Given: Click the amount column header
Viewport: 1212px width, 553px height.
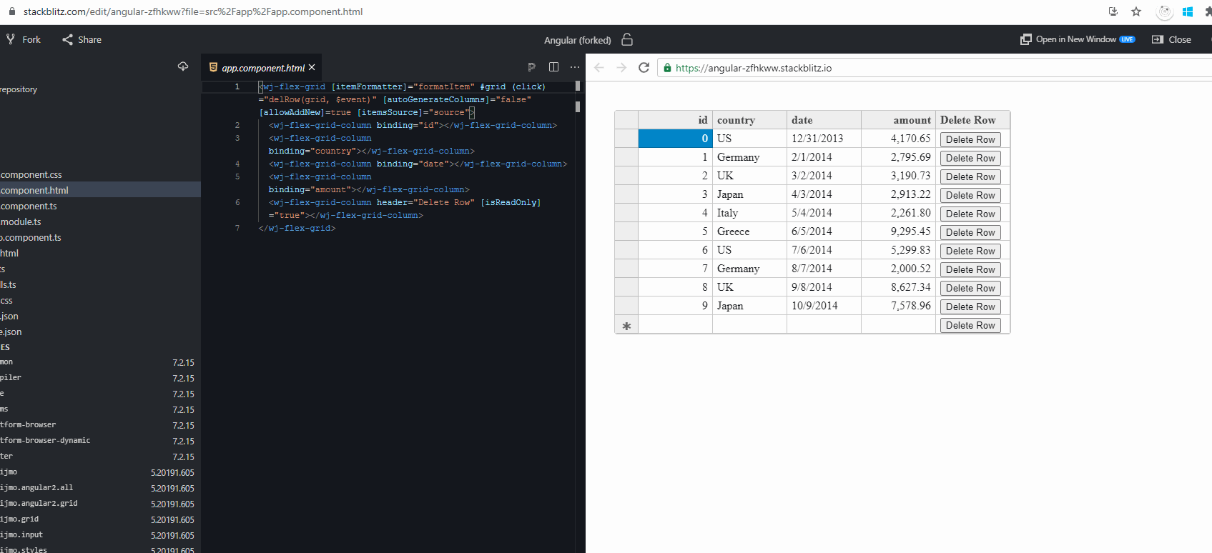Looking at the screenshot, I should (x=898, y=120).
